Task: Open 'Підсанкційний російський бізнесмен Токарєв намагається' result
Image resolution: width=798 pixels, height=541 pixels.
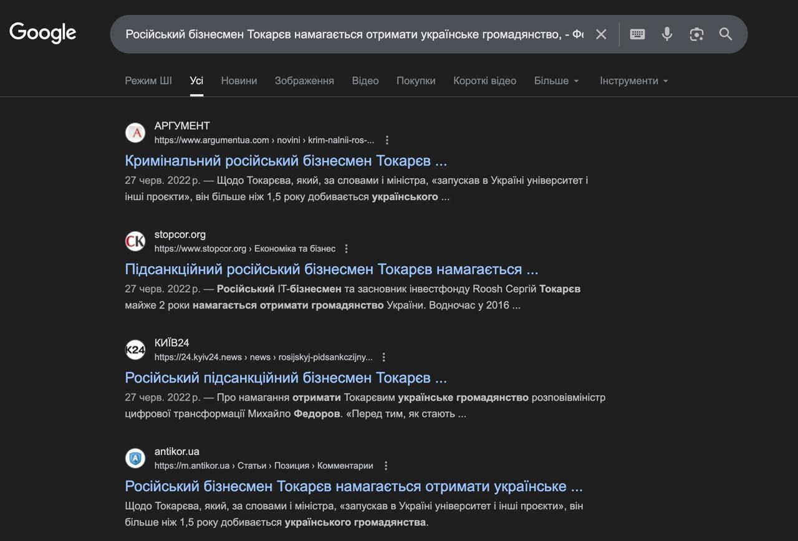Action: [x=332, y=269]
